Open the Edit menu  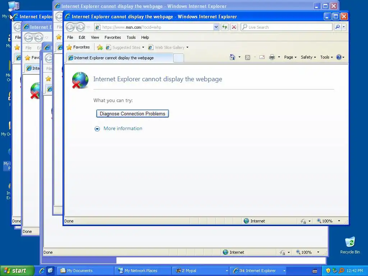[x=82, y=37]
